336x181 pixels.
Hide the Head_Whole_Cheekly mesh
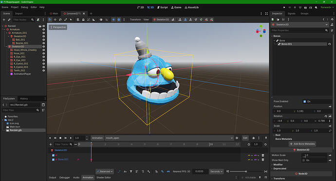43,50
